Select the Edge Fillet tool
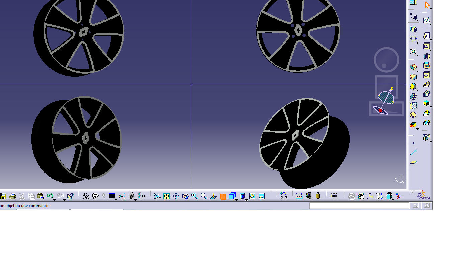Screen dimensions: 457x257 click(413, 67)
